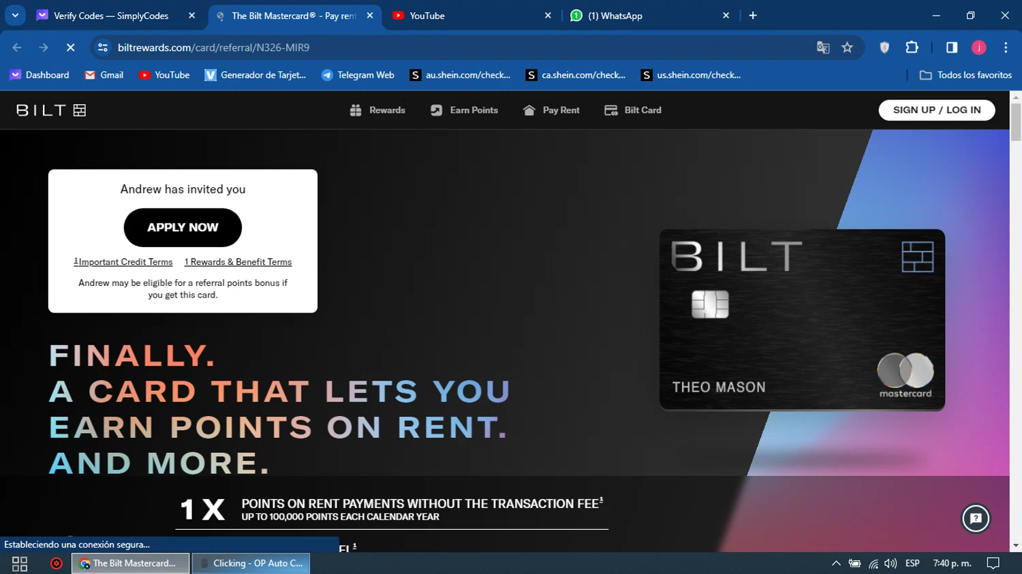The image size is (1022, 574).
Task: Show hidden system tray icons
Action: pos(836,564)
